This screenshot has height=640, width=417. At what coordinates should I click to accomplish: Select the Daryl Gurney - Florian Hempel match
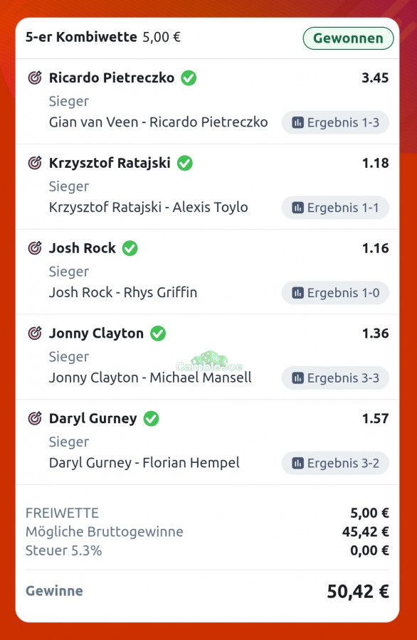(144, 462)
